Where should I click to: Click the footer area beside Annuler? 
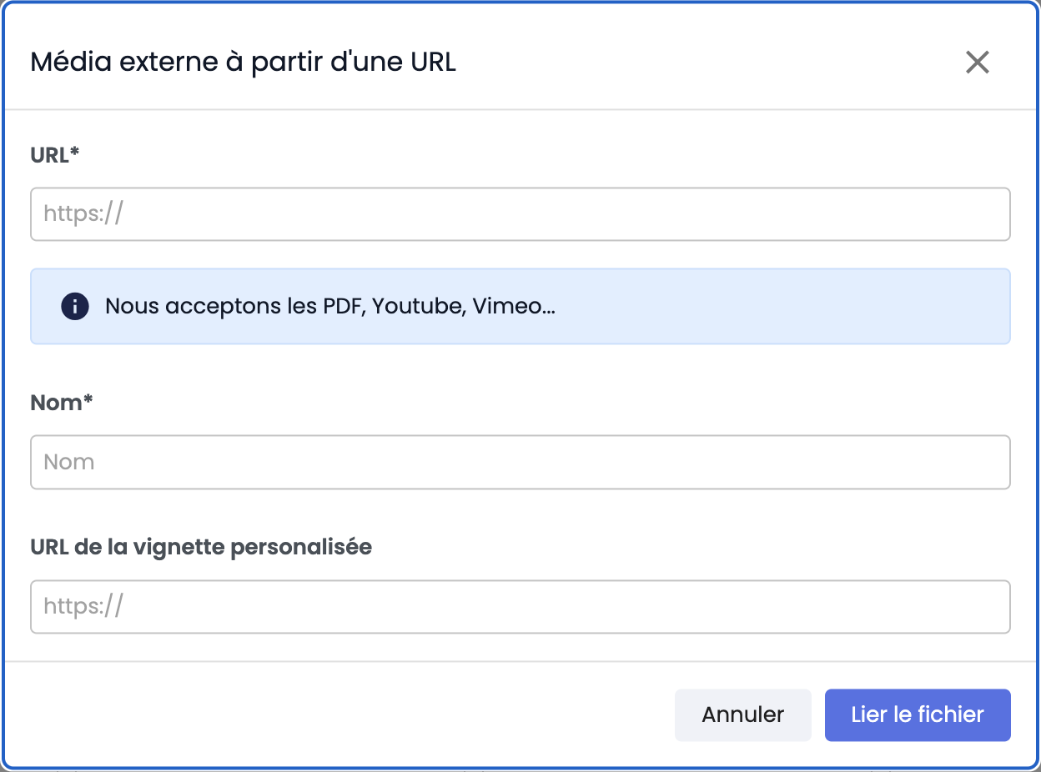(x=350, y=714)
